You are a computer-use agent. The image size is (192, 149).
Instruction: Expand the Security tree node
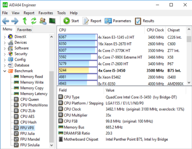point(5,54)
